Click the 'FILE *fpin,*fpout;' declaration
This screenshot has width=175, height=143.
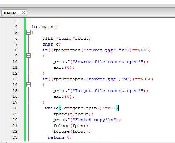pos(67,38)
